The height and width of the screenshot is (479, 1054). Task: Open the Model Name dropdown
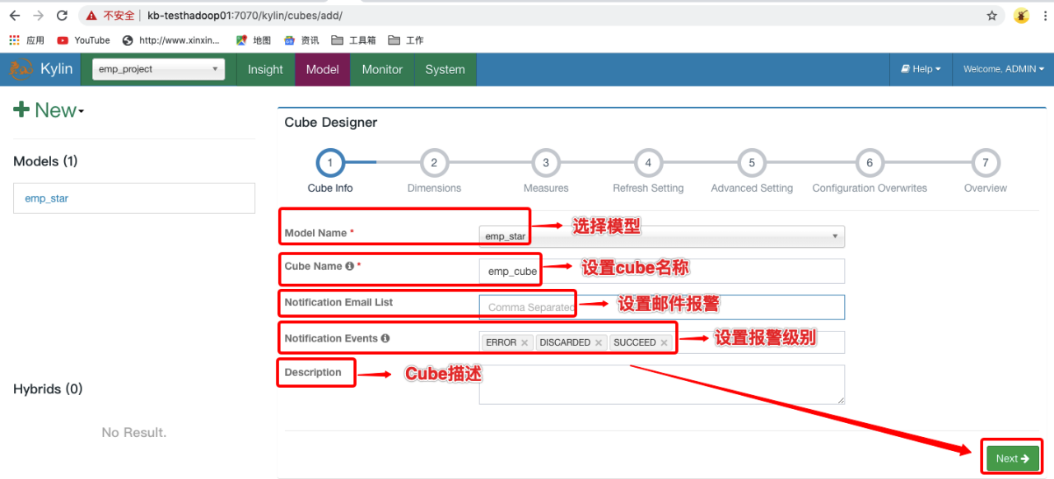pyautogui.click(x=836, y=236)
